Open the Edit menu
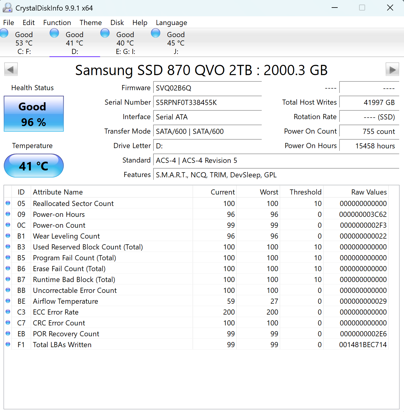This screenshot has height=412, width=404. (29, 23)
